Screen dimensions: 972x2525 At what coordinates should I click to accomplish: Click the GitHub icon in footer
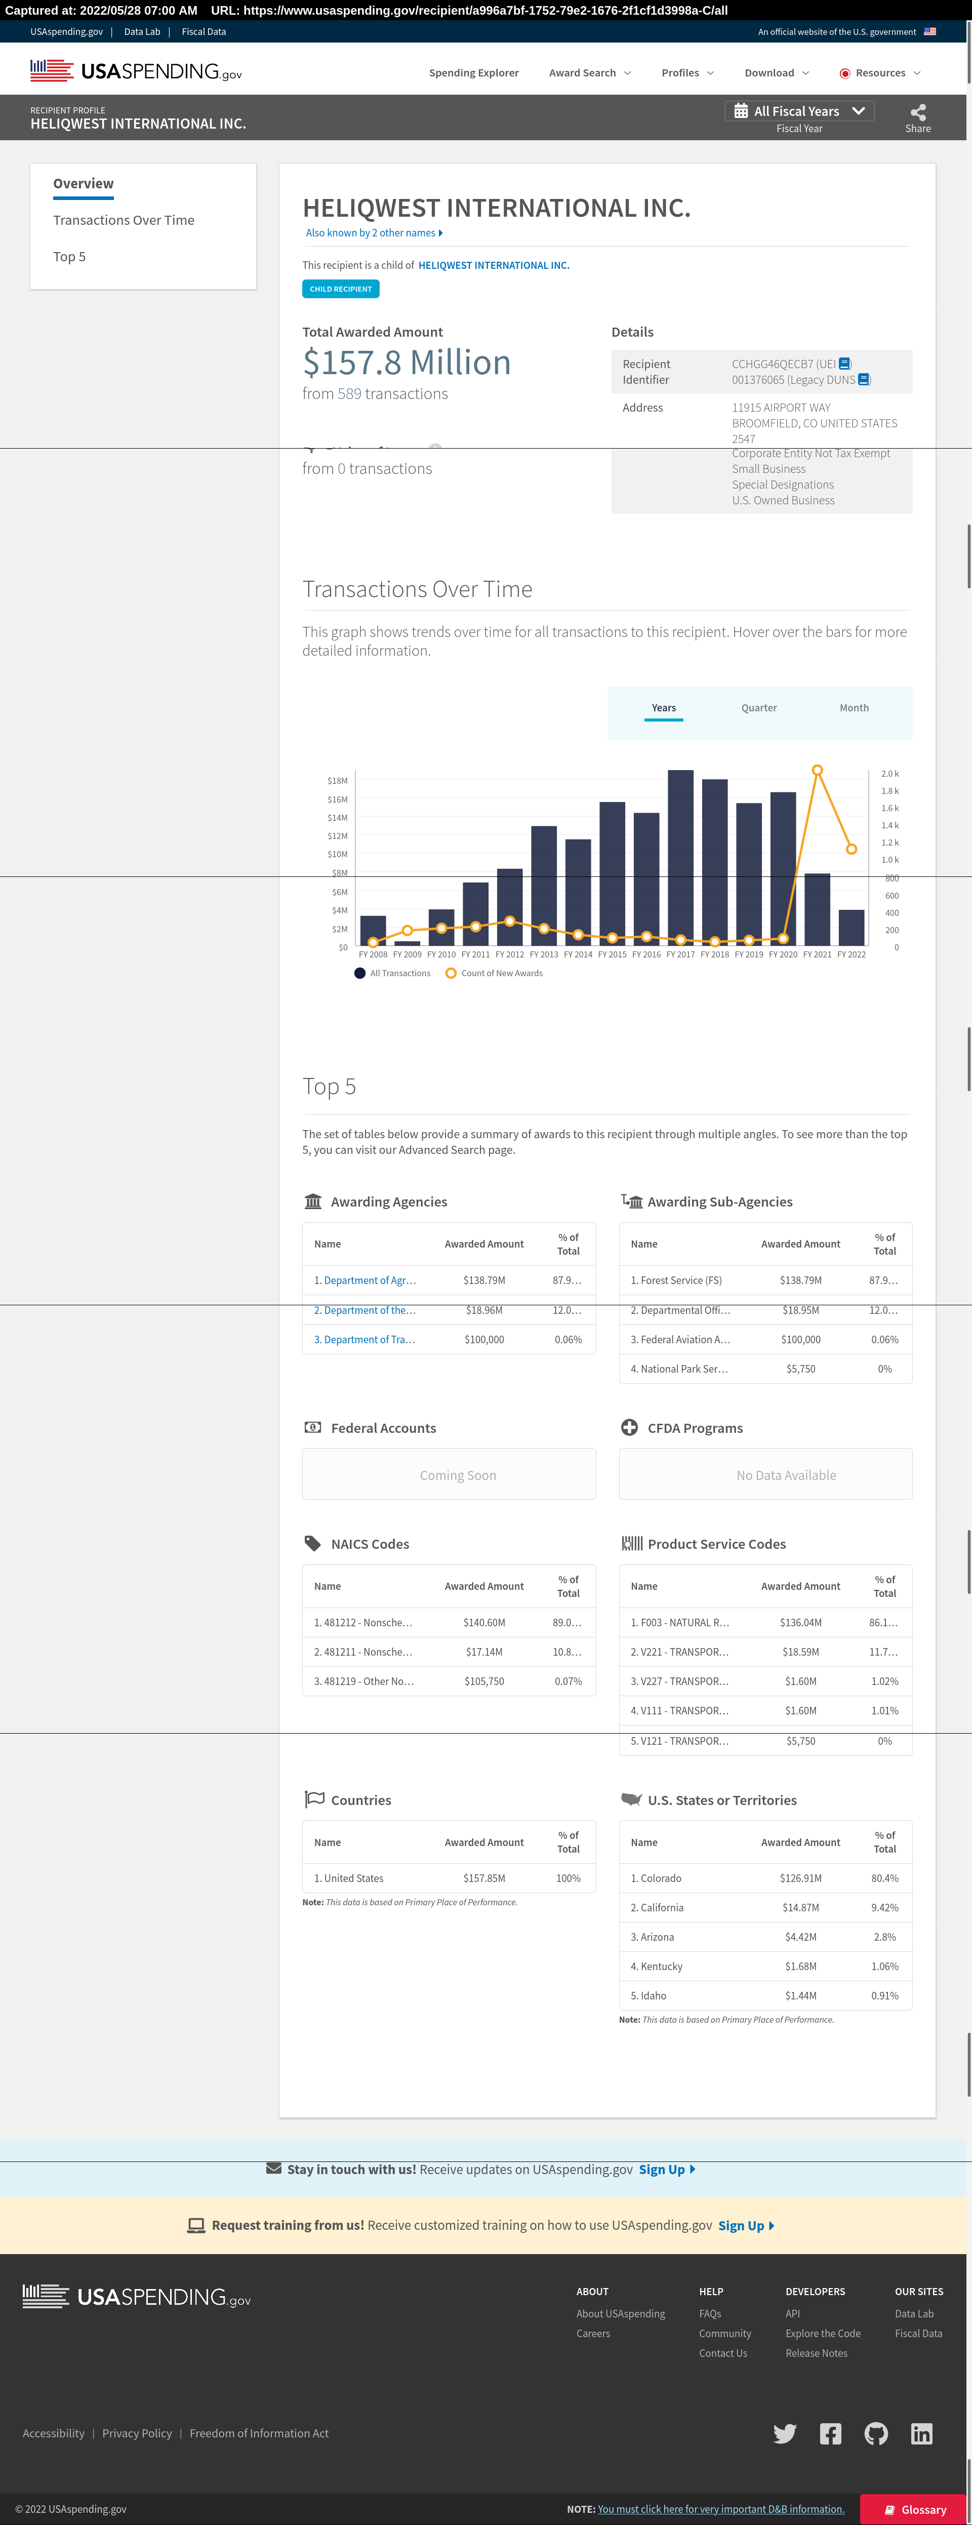pyautogui.click(x=876, y=2434)
